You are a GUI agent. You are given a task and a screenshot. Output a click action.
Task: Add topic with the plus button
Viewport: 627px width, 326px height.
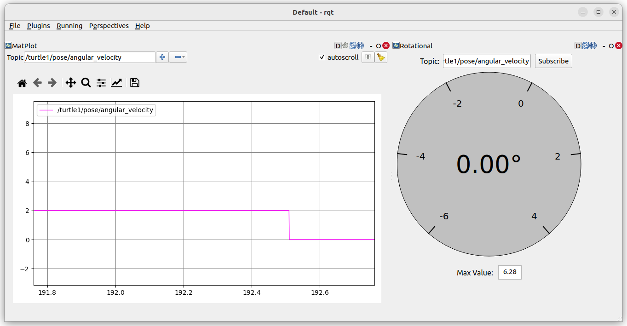tap(162, 57)
